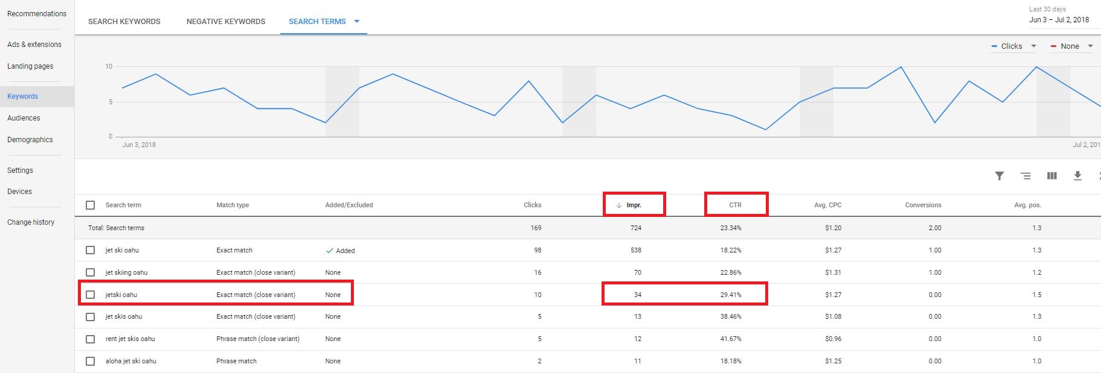Open Ads & extensions in the sidebar
Screen dimensions: 1101x373
pyautogui.click(x=34, y=45)
